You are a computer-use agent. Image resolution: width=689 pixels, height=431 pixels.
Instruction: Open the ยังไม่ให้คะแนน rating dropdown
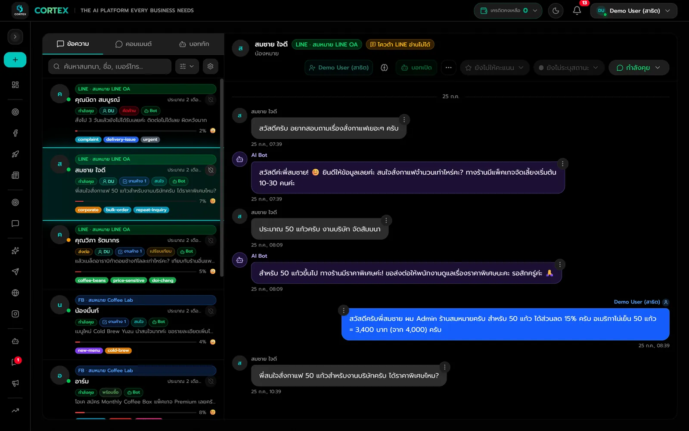click(x=494, y=68)
